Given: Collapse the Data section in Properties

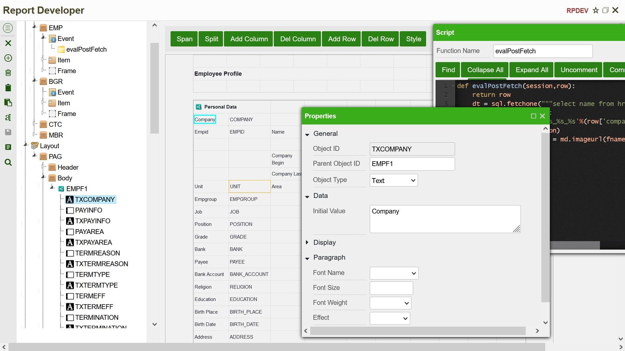Looking at the screenshot, I should click(307, 196).
